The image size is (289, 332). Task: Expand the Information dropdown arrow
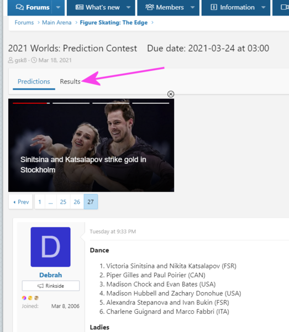pos(263,7)
